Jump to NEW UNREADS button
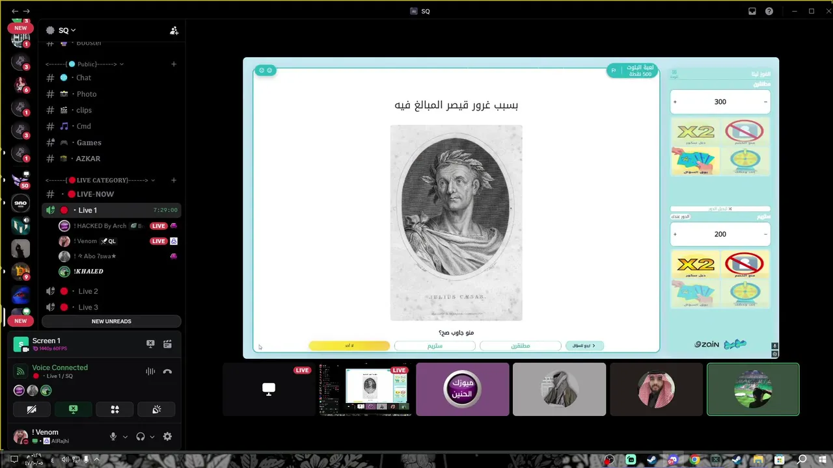Image resolution: width=833 pixels, height=468 pixels. click(111, 321)
